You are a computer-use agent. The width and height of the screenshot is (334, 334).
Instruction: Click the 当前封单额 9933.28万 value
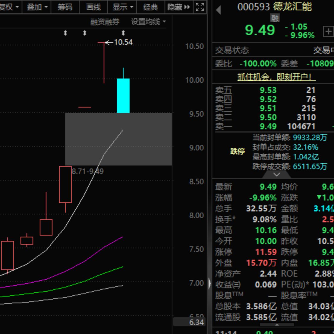310,137
